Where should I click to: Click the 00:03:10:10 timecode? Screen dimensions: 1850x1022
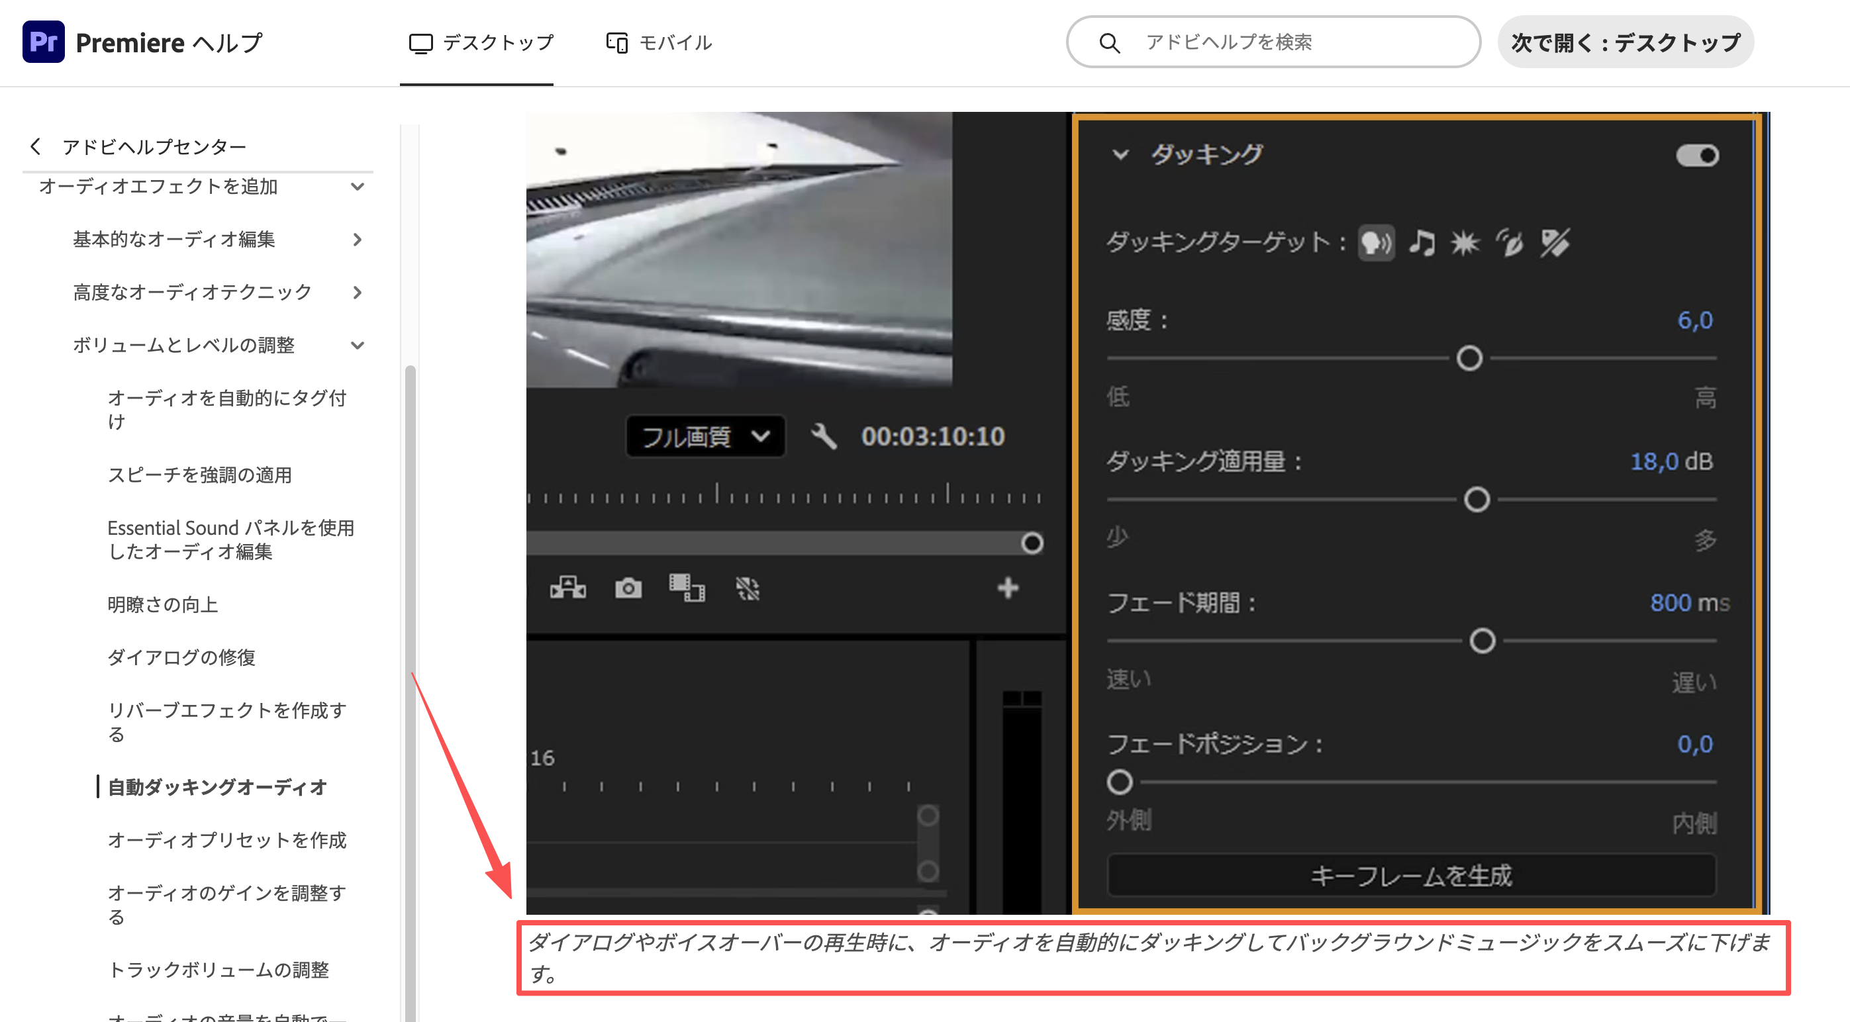click(933, 436)
